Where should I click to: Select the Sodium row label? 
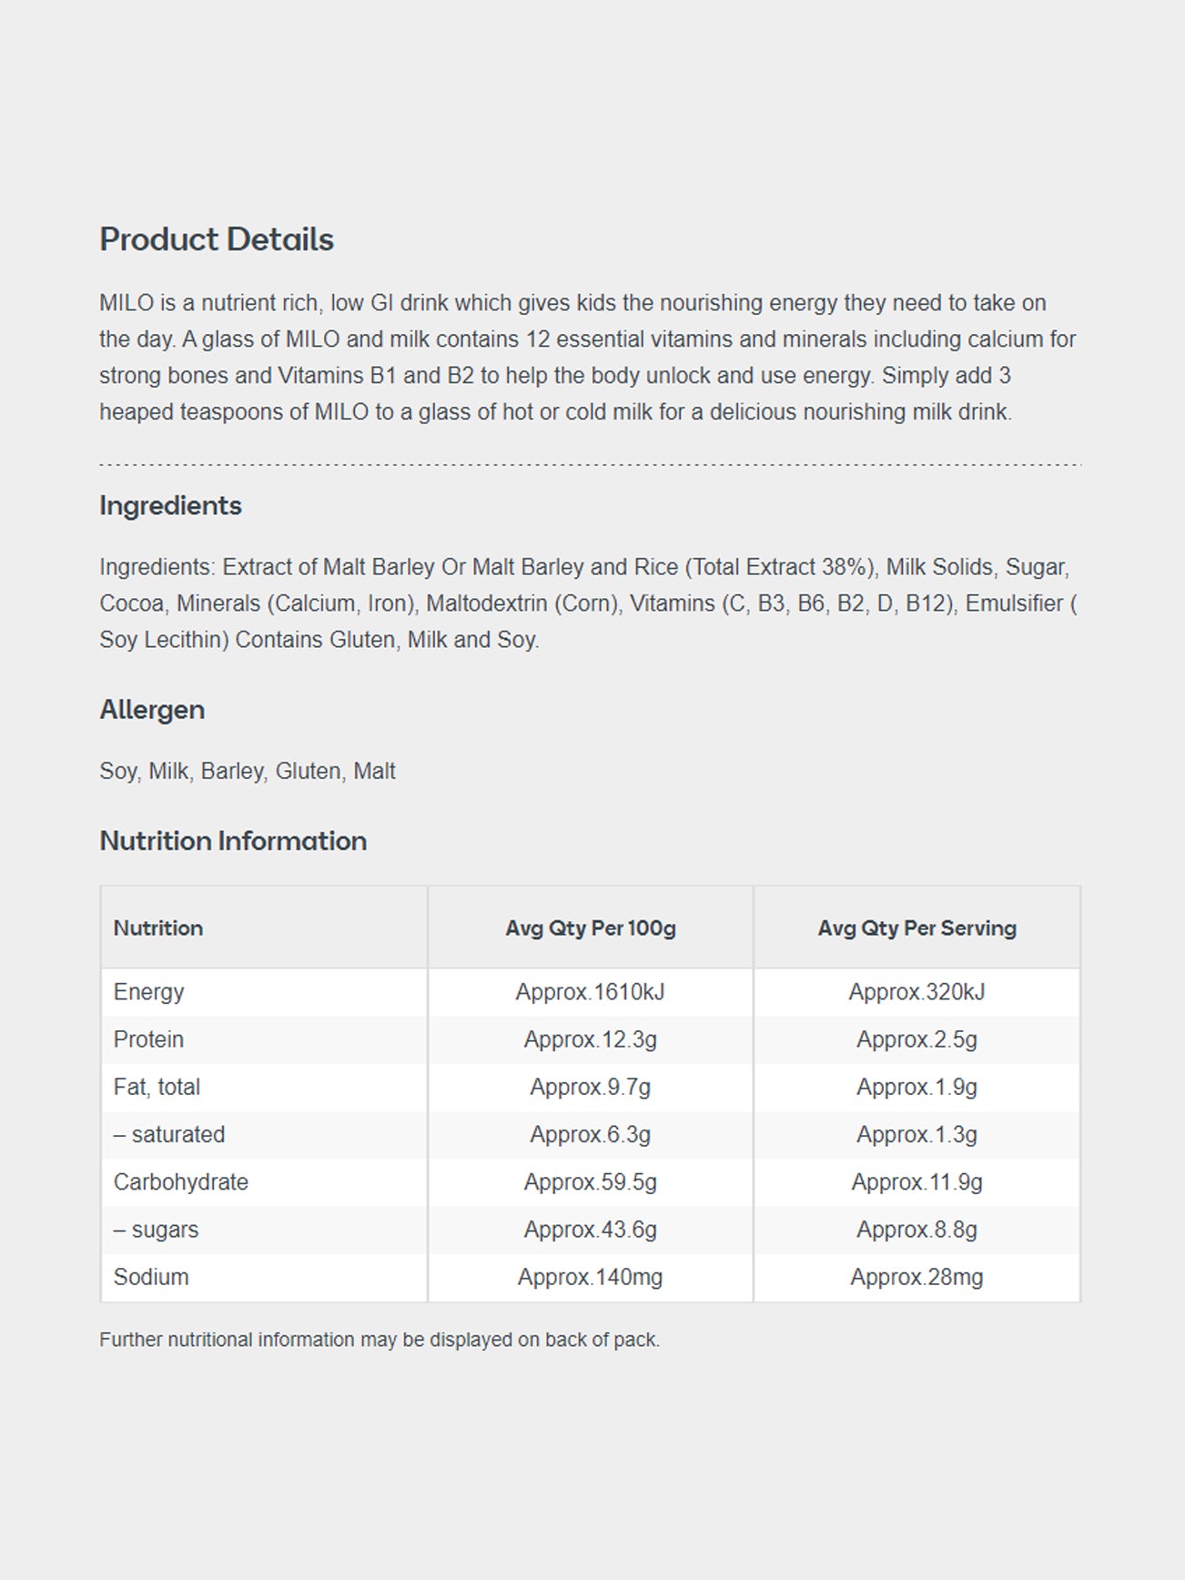(x=151, y=1277)
